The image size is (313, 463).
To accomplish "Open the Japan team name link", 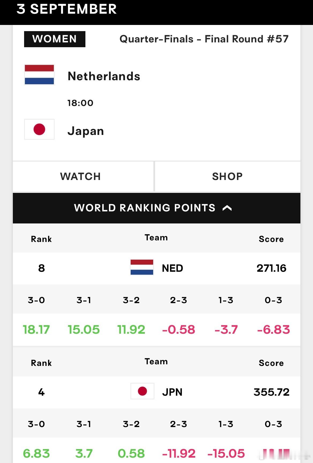I will click(x=86, y=131).
